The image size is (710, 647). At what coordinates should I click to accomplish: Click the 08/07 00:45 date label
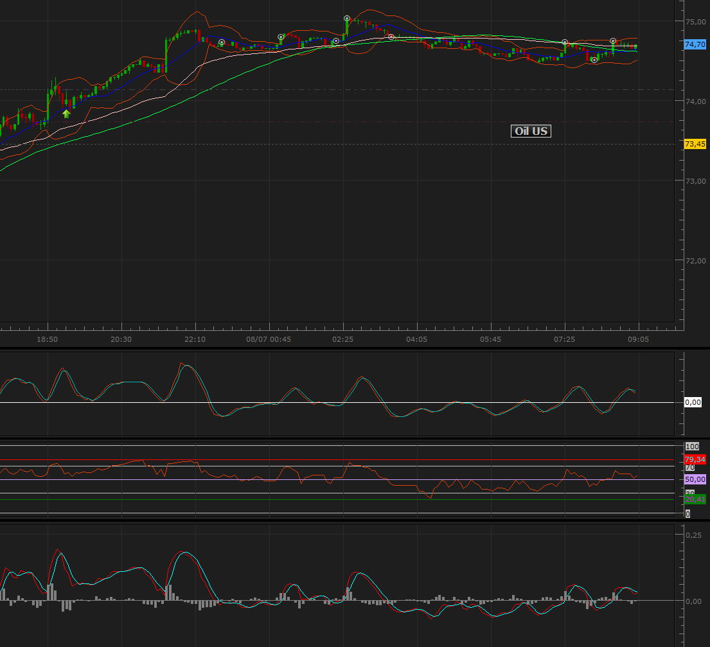pyautogui.click(x=269, y=339)
